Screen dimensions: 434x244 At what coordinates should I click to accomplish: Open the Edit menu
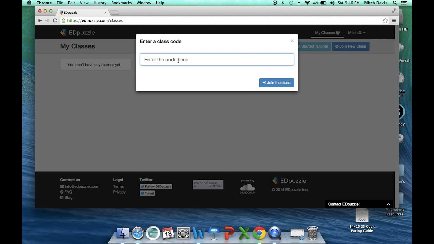71,3
